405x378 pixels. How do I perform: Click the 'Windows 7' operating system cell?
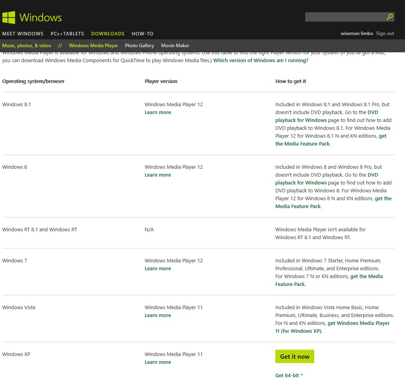click(15, 261)
